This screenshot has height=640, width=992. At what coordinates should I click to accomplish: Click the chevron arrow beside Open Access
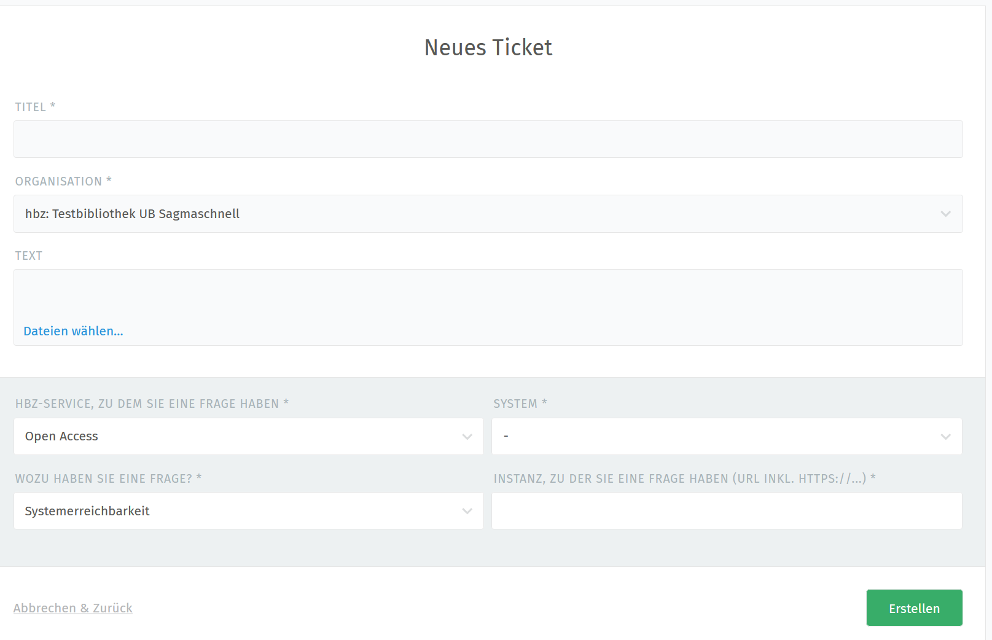[467, 437]
